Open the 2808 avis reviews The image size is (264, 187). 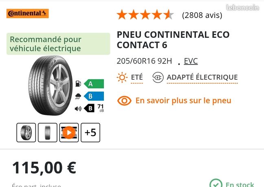coord(202,15)
